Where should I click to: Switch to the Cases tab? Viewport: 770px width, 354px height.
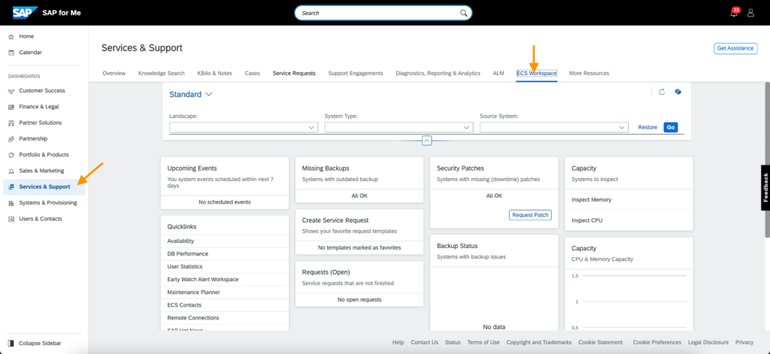click(x=253, y=73)
